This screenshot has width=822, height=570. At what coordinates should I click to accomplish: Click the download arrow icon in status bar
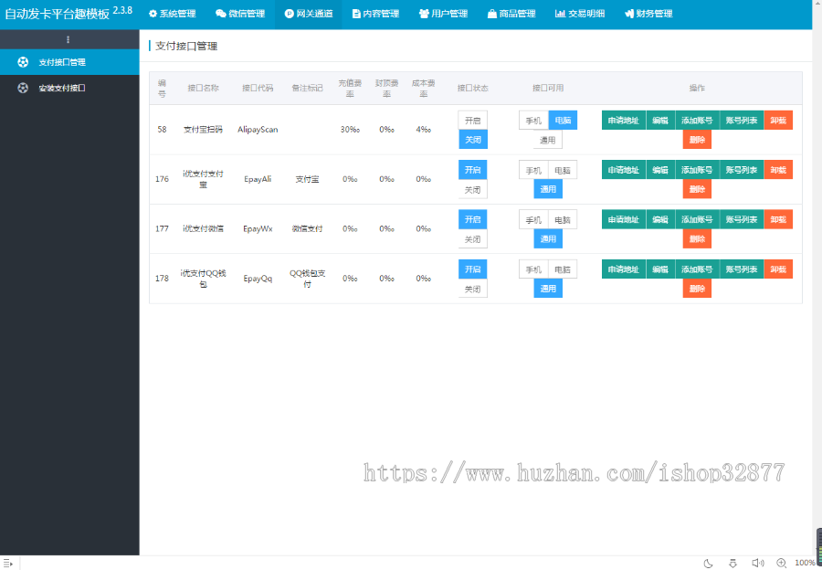tap(733, 565)
